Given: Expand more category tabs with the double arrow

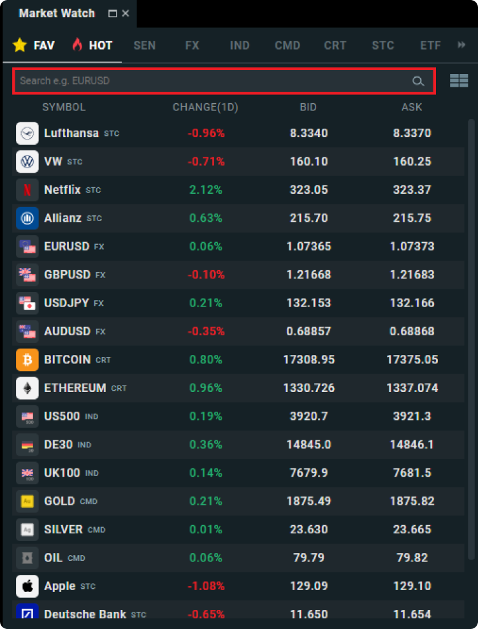Looking at the screenshot, I should click(x=461, y=45).
